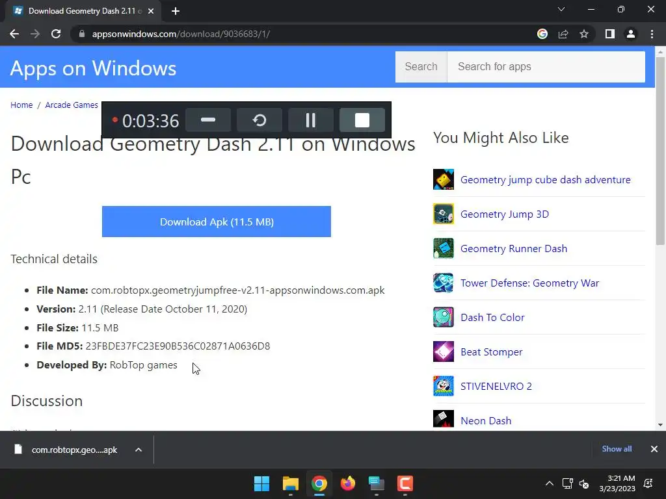Expand the downloaded apk options chevron
This screenshot has height=499, width=666.
tap(139, 450)
